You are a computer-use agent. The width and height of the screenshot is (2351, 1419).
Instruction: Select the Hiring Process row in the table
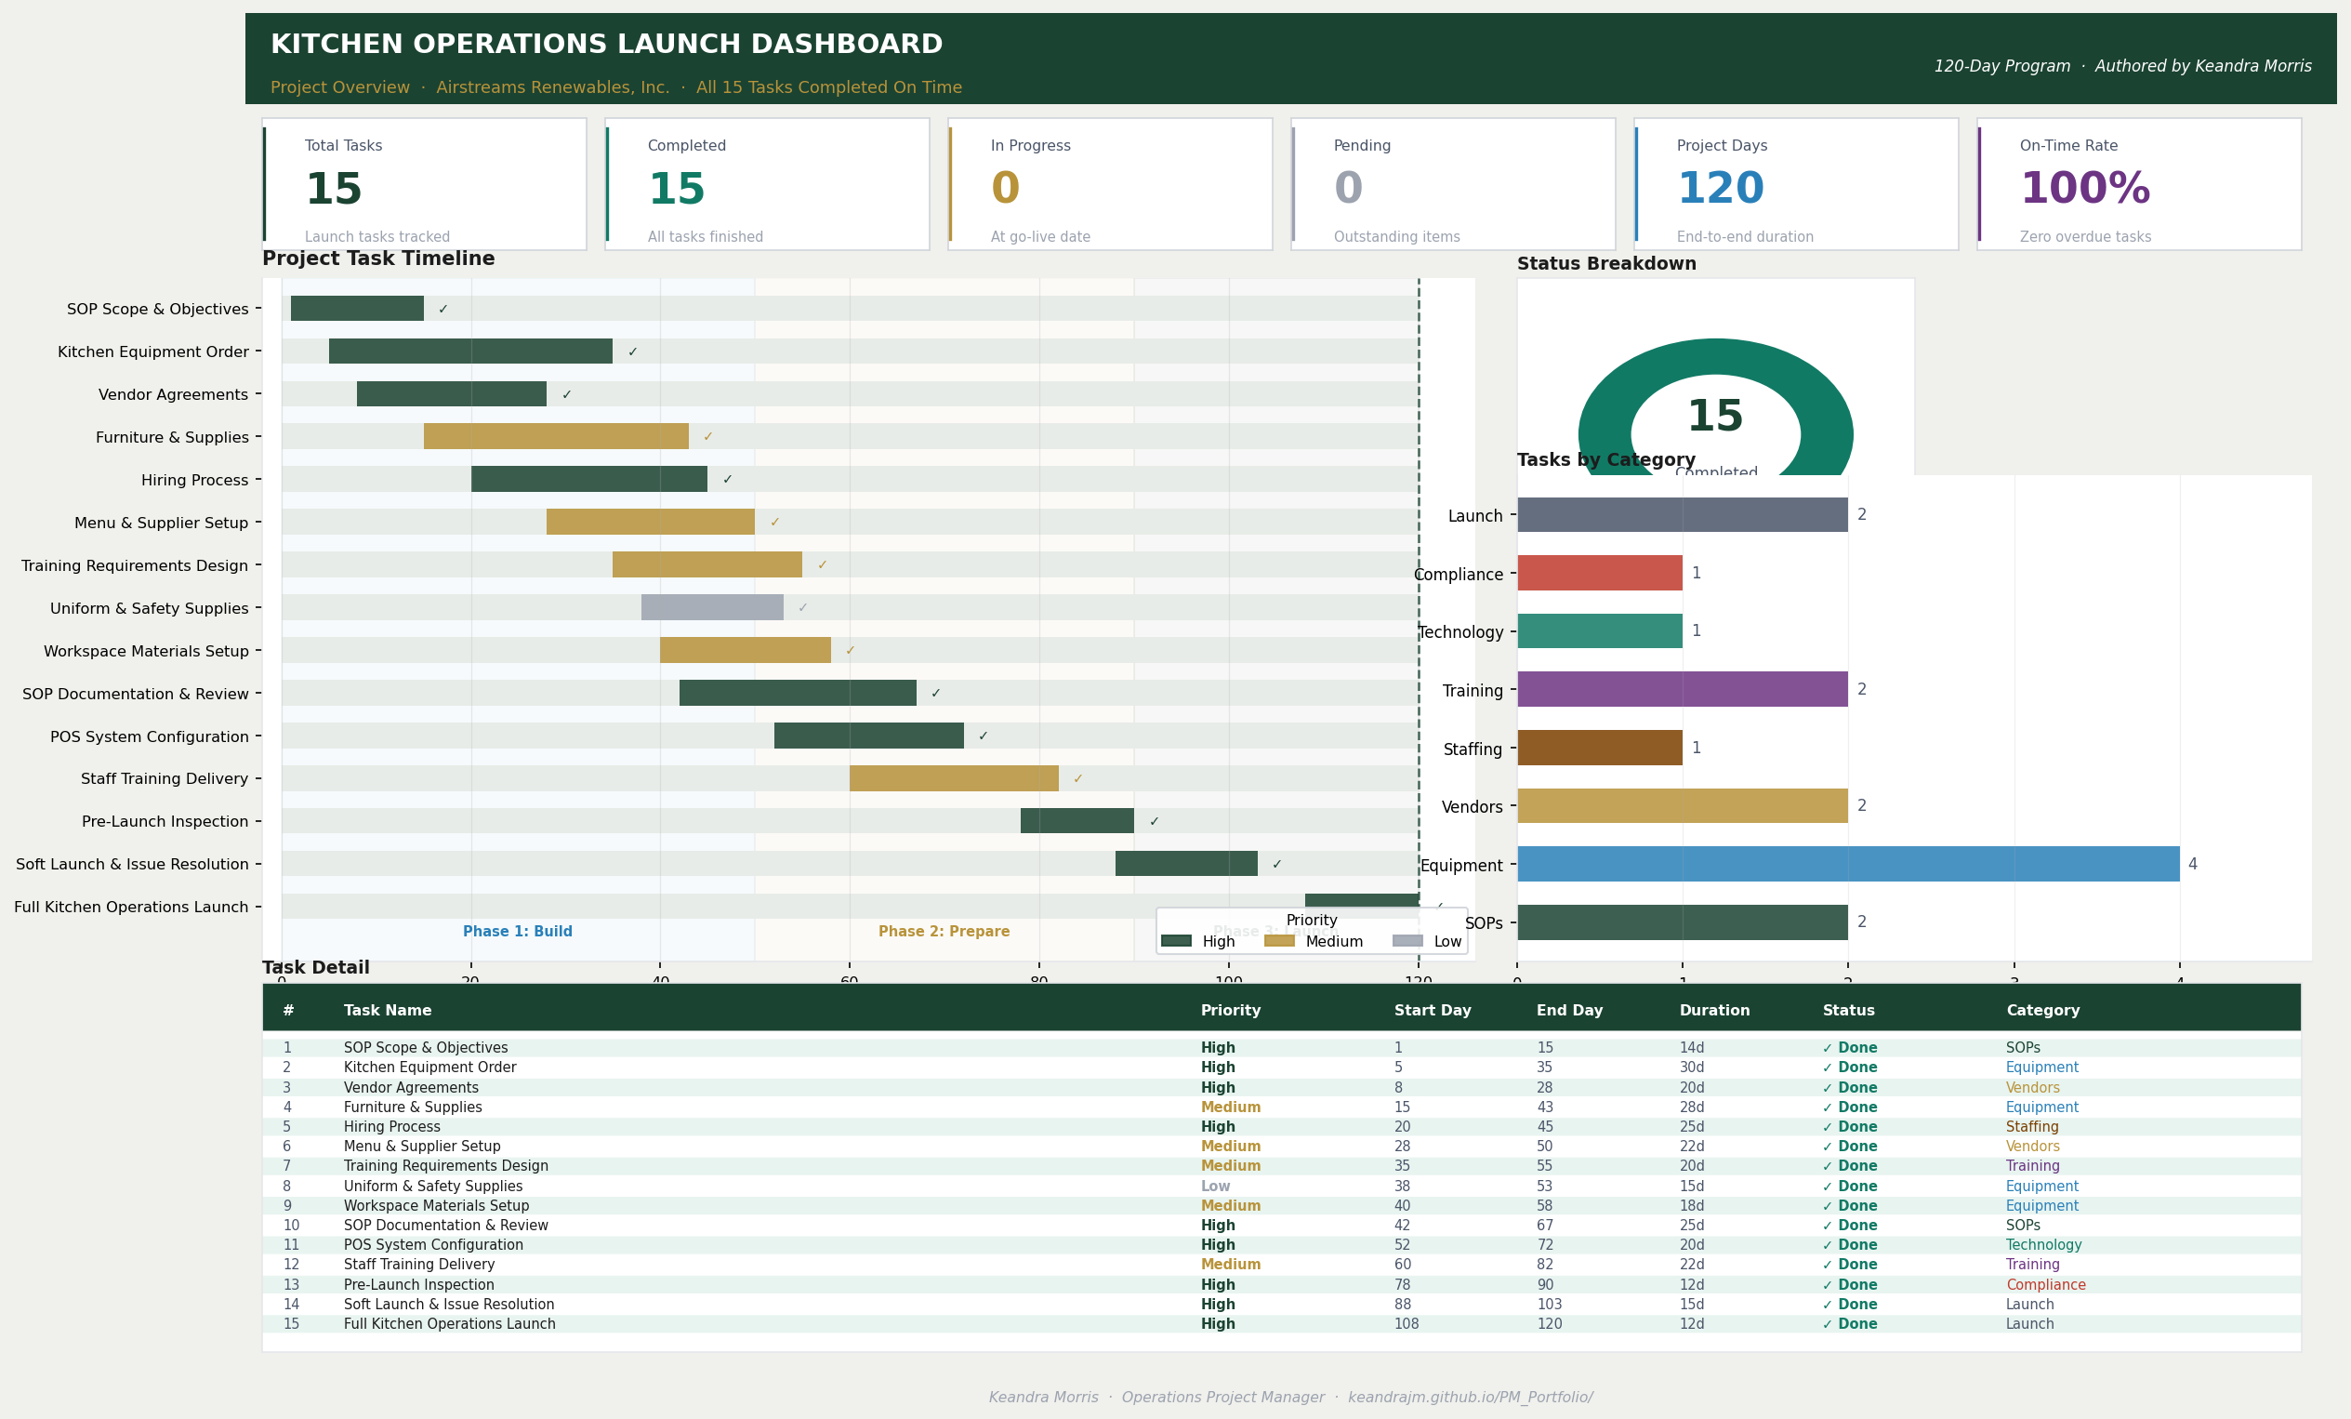[391, 1126]
